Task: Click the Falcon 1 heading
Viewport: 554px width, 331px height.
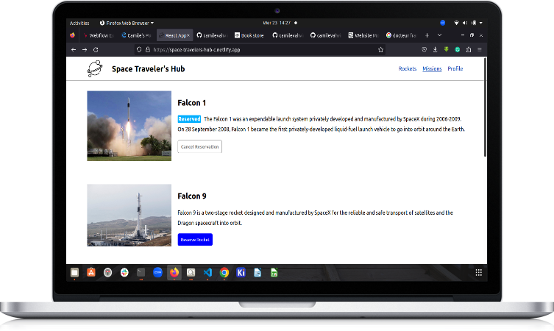Action: pos(191,103)
